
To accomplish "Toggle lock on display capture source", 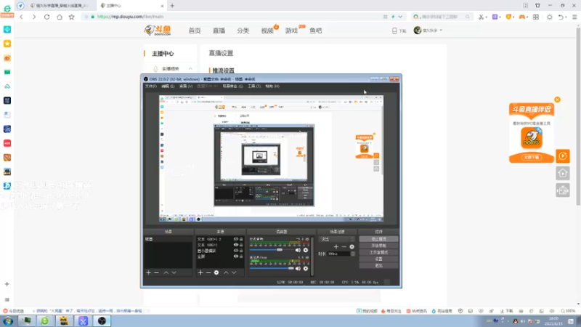I will tap(241, 251).
